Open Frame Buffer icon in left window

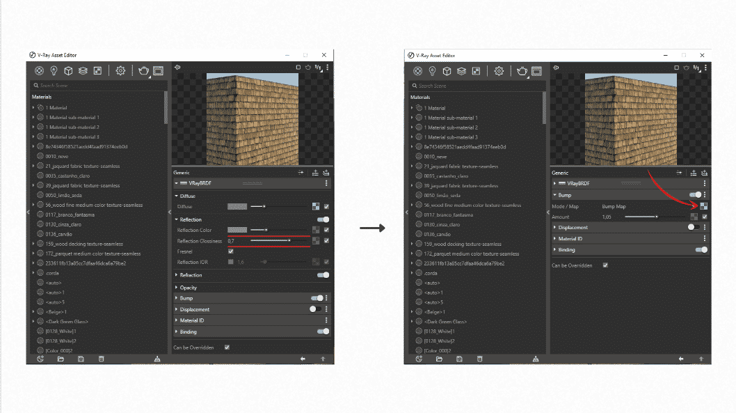click(x=158, y=71)
